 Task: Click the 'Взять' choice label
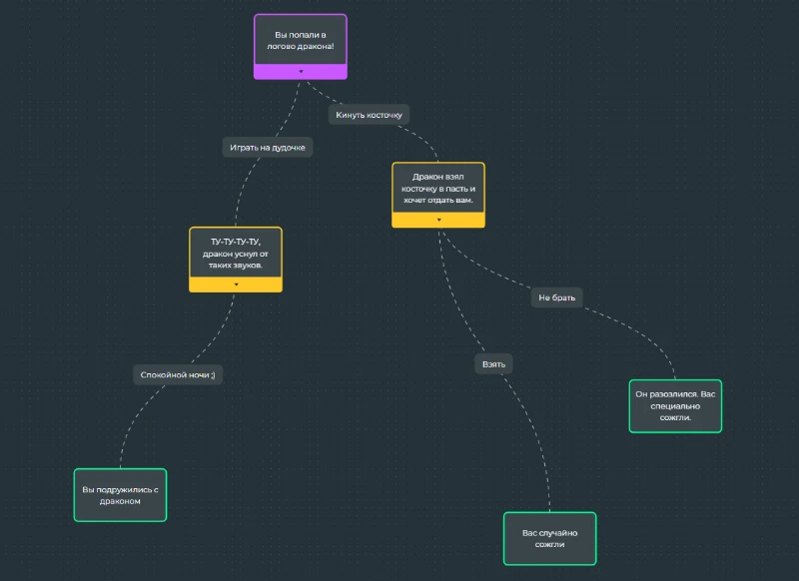(x=493, y=364)
